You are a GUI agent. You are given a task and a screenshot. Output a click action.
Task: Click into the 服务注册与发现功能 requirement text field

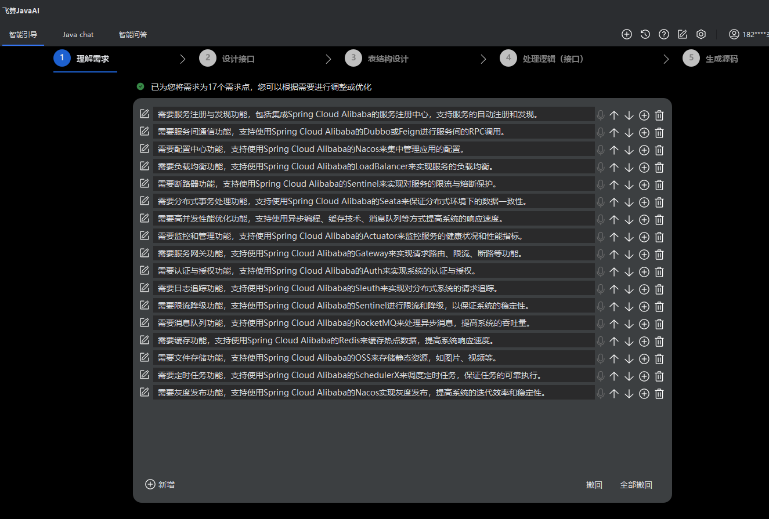[x=374, y=114]
